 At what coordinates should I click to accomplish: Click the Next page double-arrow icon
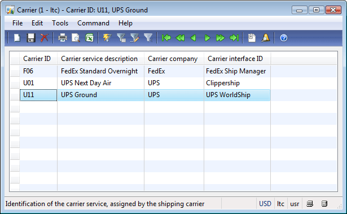click(220, 38)
